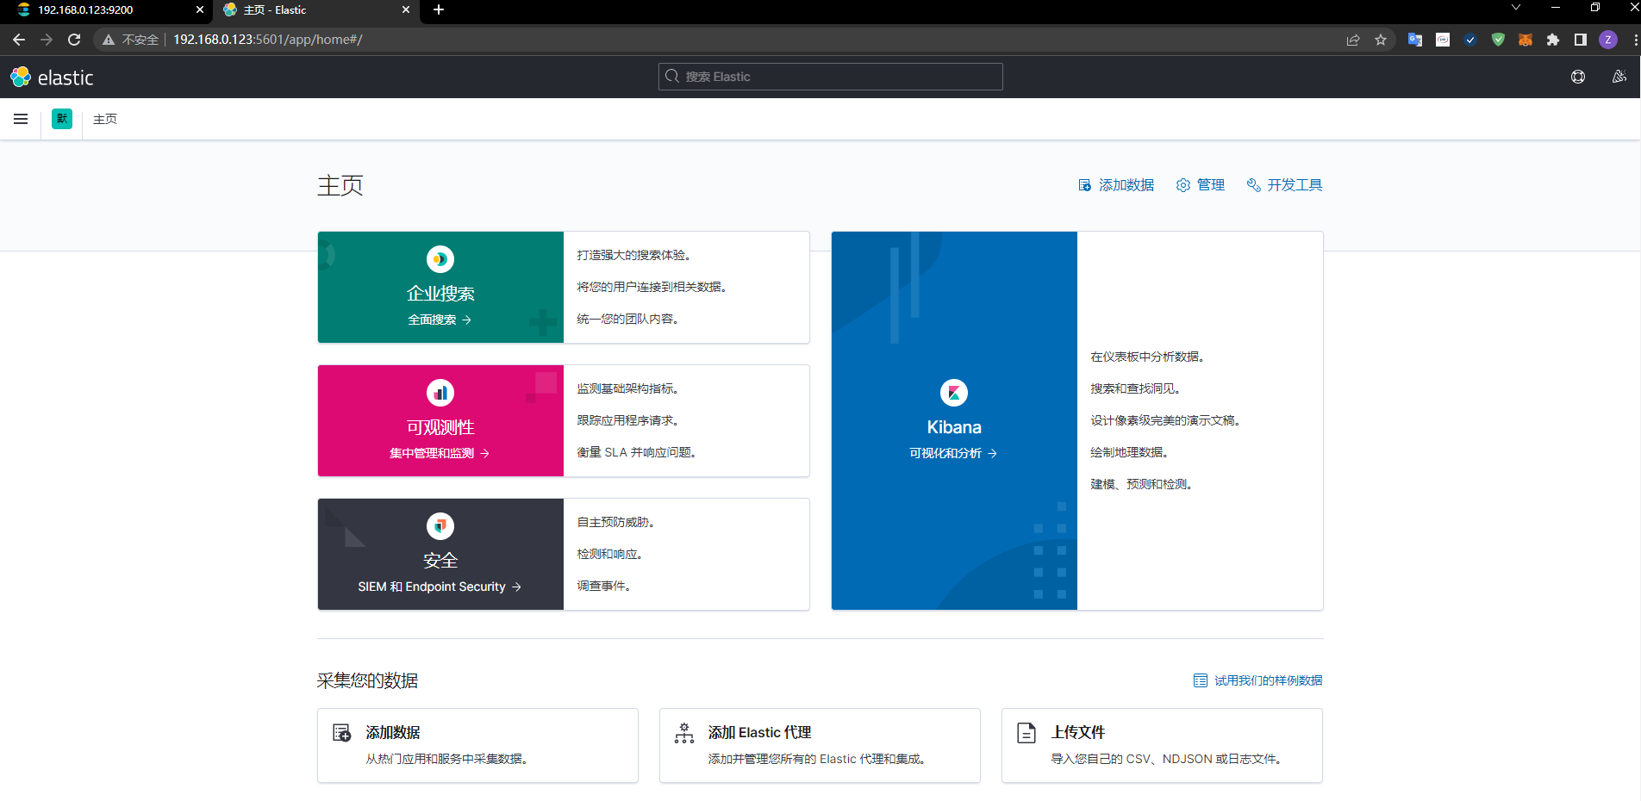Click text 绘制地理数据。
Image resolution: width=1641 pixels, height=801 pixels.
click(1130, 452)
